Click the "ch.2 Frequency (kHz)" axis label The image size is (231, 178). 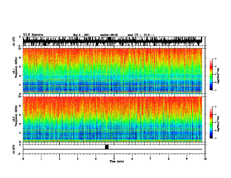point(15,116)
